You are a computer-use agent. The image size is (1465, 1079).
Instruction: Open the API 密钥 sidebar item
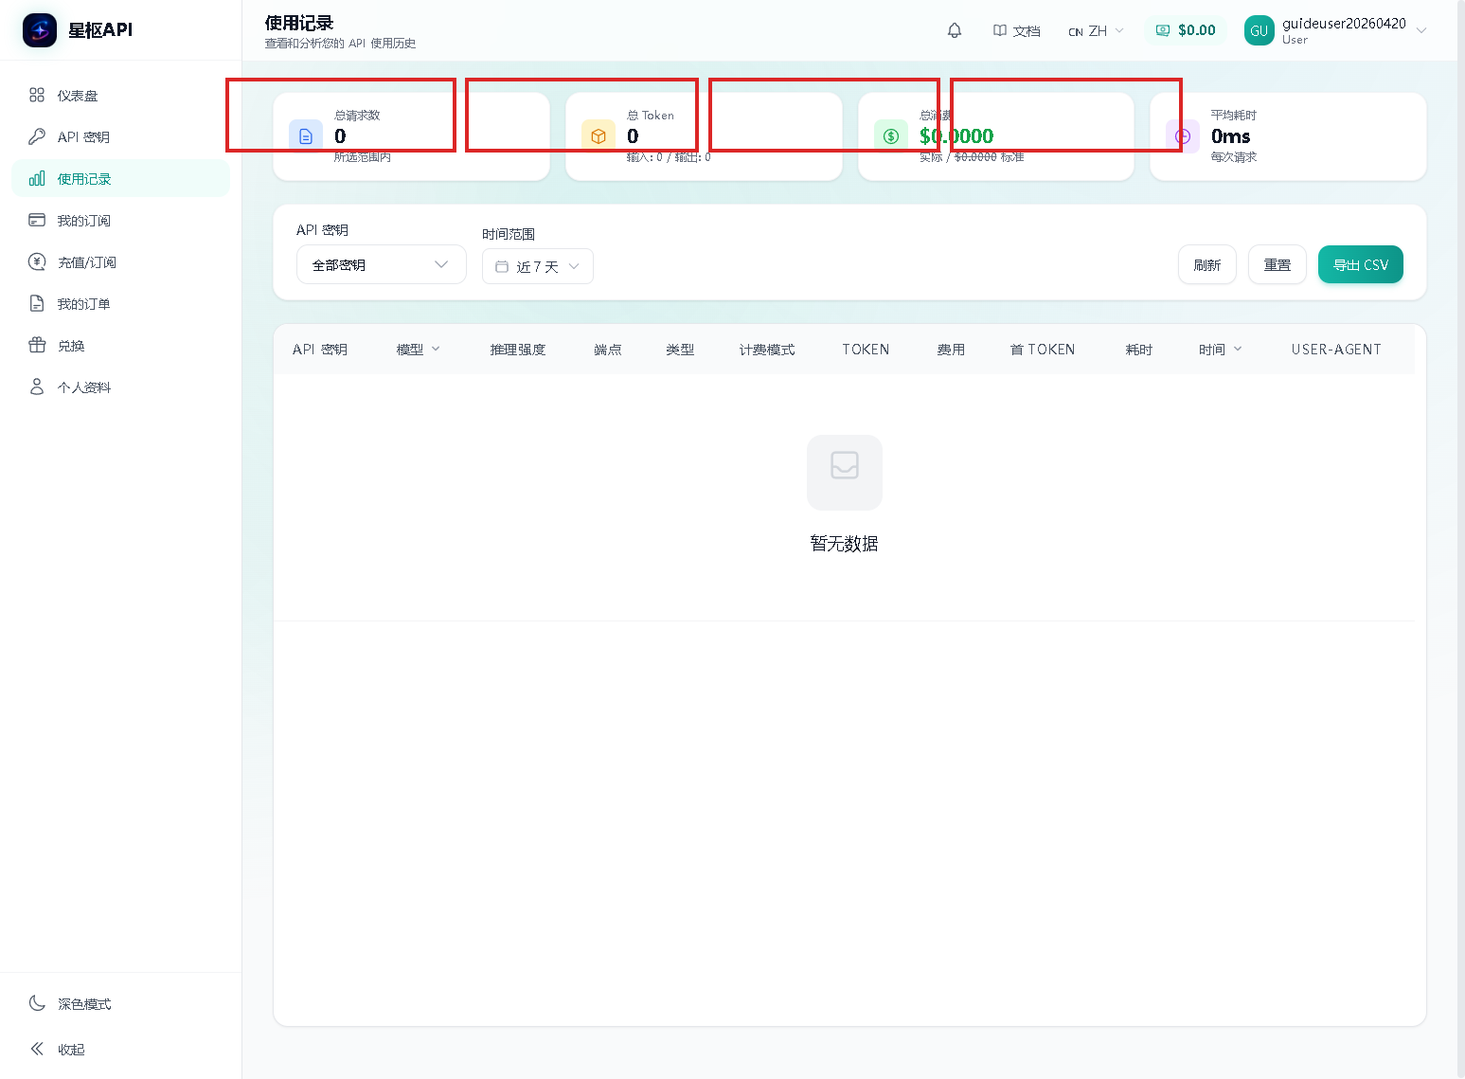click(x=83, y=137)
